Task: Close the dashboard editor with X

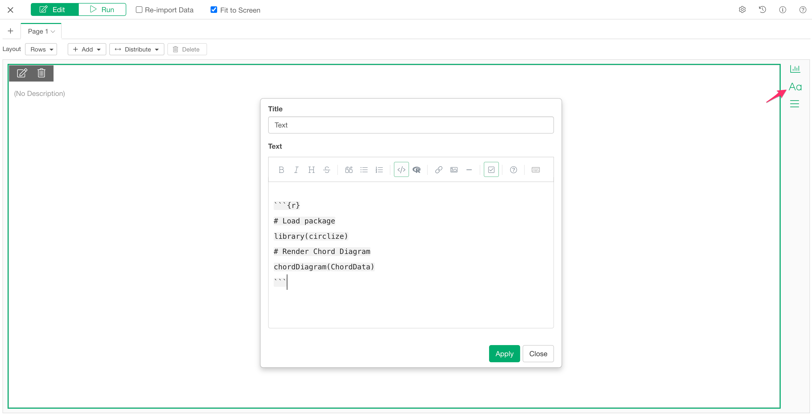Action: pos(10,10)
